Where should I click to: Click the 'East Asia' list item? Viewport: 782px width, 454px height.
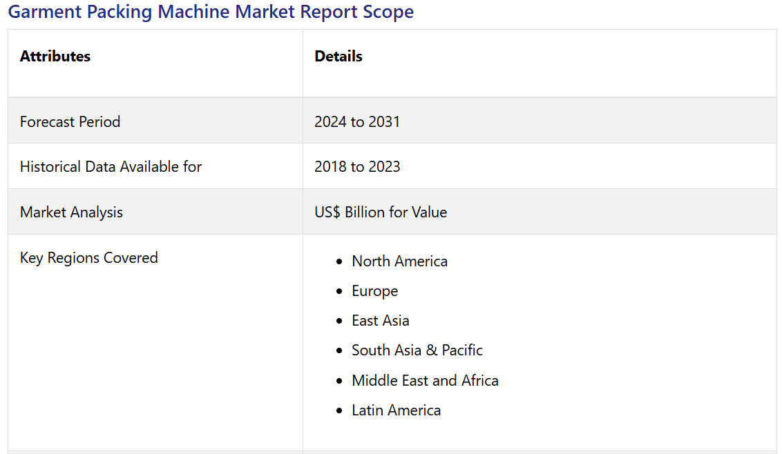click(380, 320)
